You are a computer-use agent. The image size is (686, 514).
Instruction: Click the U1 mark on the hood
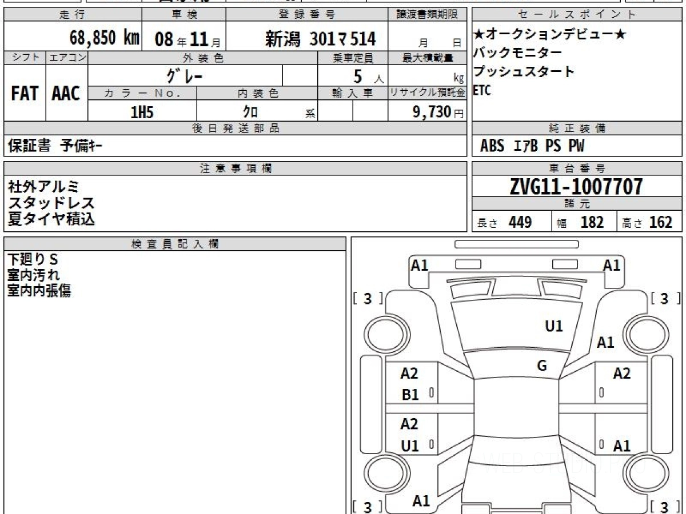(553, 326)
